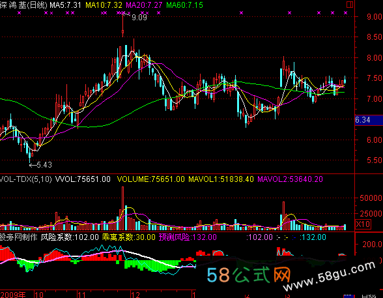383x298 pixels.
Task: Click the month 11 date axis label
Action: (x=81, y=294)
